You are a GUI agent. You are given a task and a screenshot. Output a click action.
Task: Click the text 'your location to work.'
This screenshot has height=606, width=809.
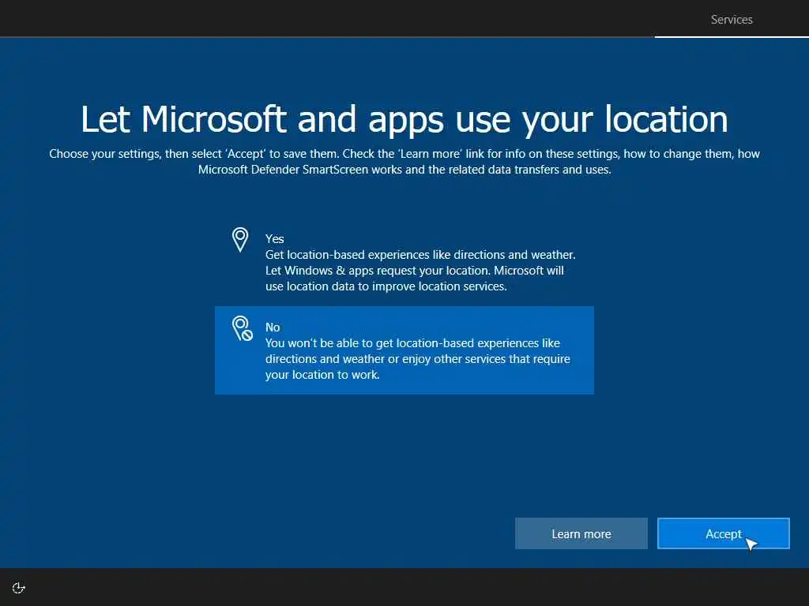(322, 375)
